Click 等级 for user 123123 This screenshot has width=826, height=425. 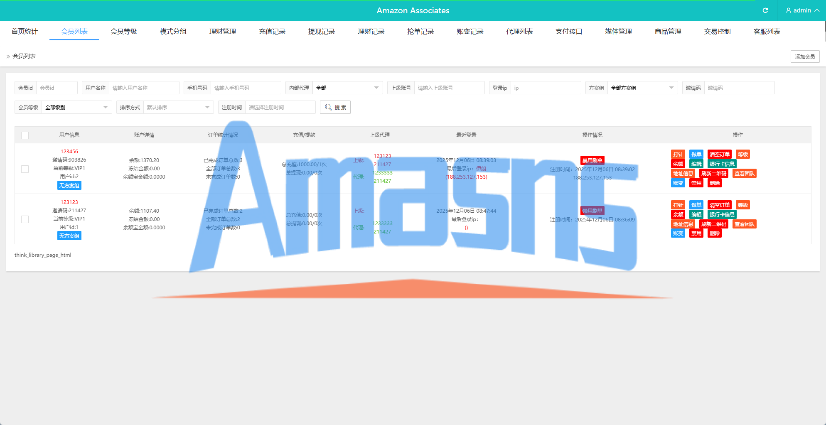pos(743,205)
